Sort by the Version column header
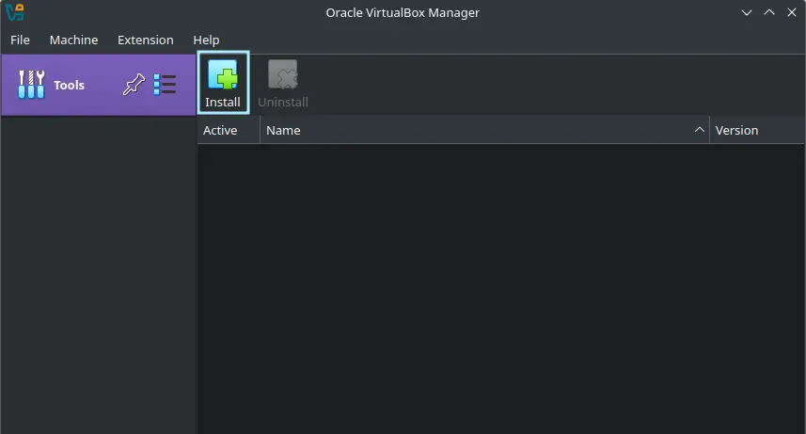 point(757,130)
